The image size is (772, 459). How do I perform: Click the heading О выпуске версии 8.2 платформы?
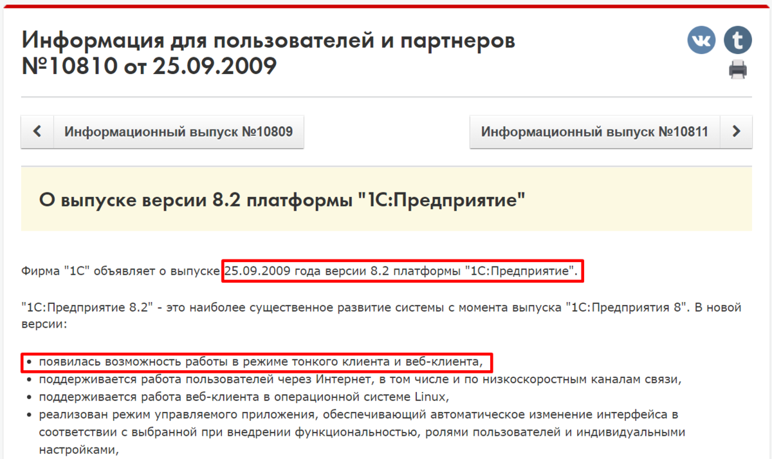click(282, 199)
